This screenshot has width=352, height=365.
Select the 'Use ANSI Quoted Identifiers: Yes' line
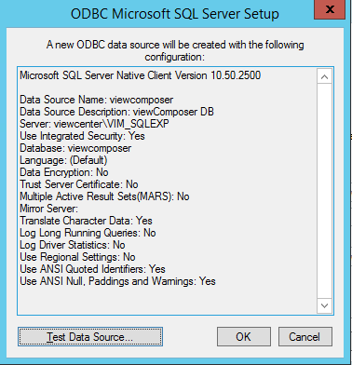[x=92, y=269]
